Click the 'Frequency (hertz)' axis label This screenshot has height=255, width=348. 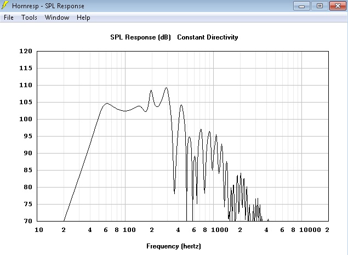(x=174, y=246)
